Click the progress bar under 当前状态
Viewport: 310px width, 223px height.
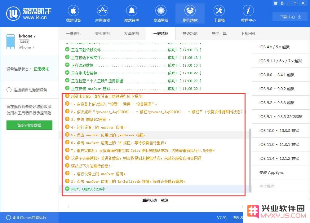pyautogui.click(x=155, y=206)
